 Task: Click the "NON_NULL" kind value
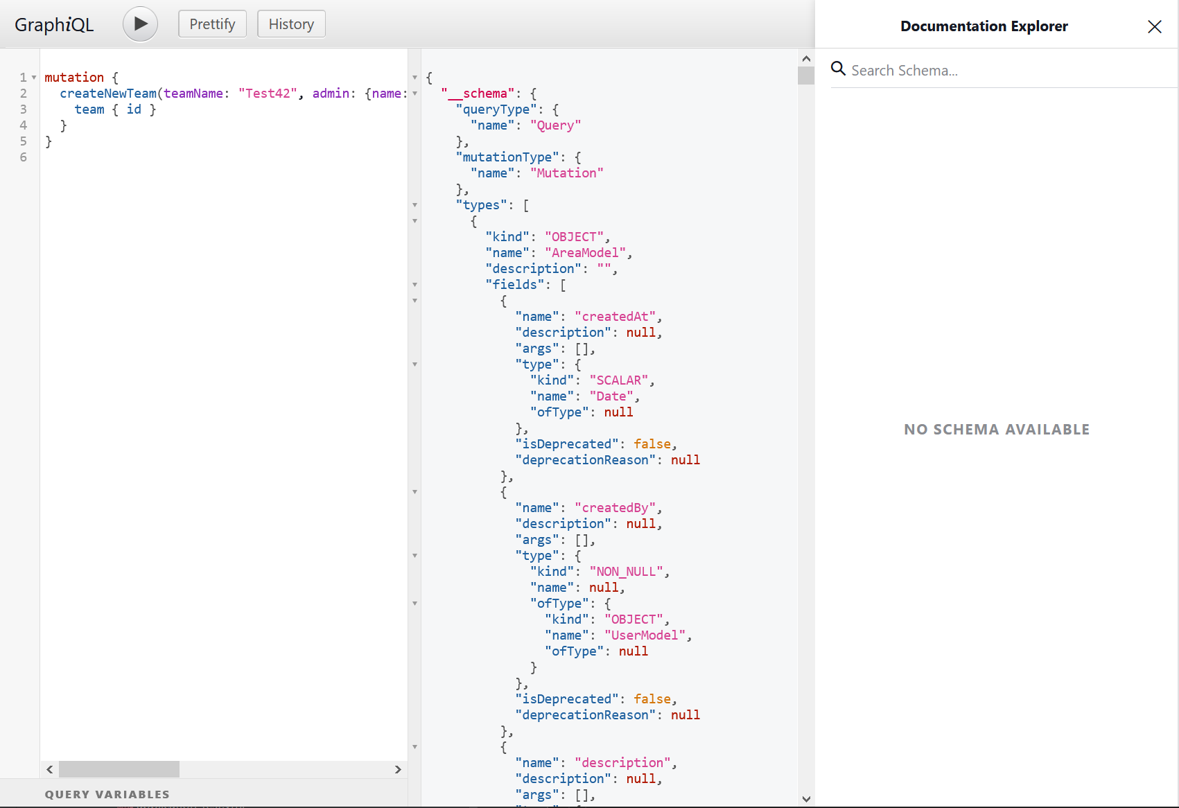627,572
